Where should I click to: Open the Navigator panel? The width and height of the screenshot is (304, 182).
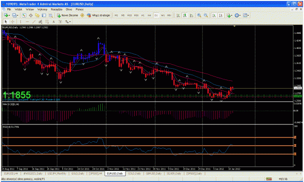coord(37,15)
